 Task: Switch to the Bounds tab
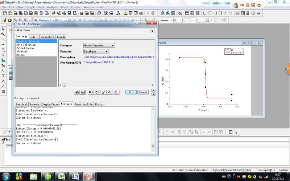pyautogui.click(x=61, y=37)
